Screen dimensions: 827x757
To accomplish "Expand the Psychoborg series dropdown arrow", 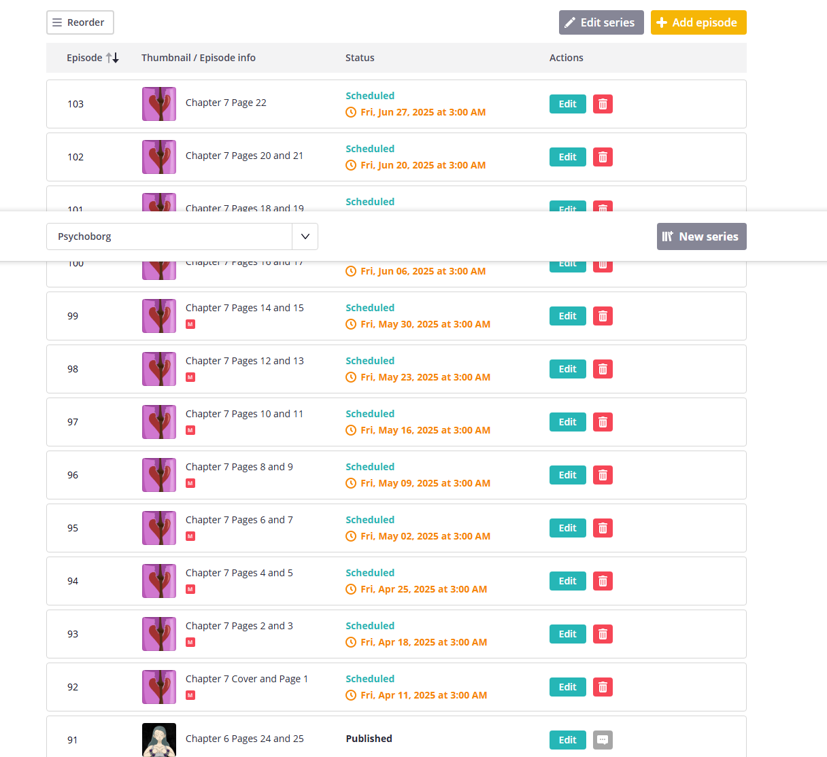I will click(305, 236).
